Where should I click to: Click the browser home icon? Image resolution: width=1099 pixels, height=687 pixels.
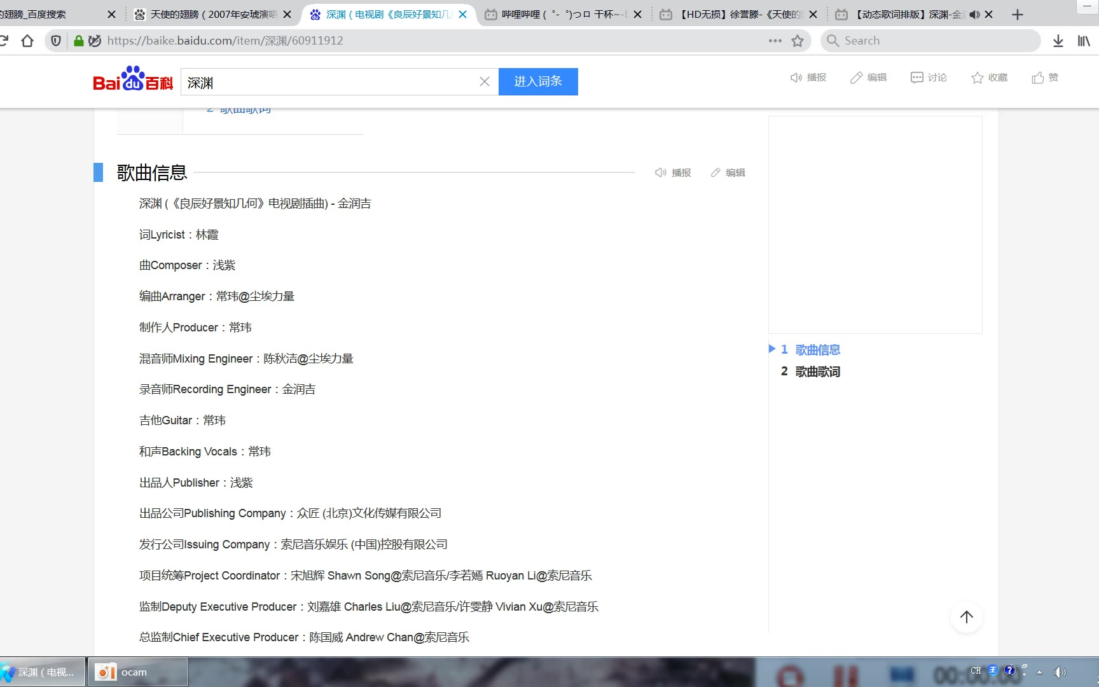click(27, 41)
